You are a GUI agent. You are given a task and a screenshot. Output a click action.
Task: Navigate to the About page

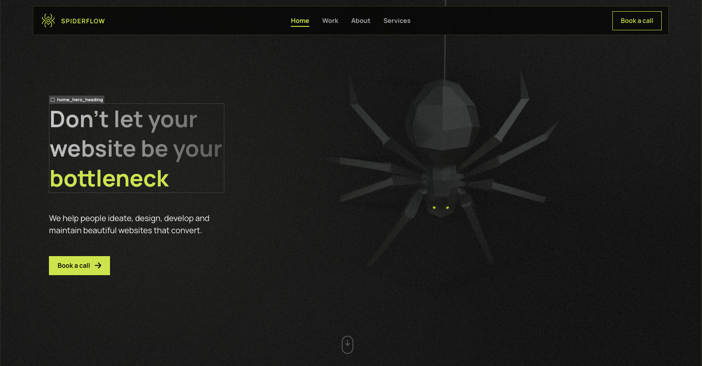pos(360,21)
